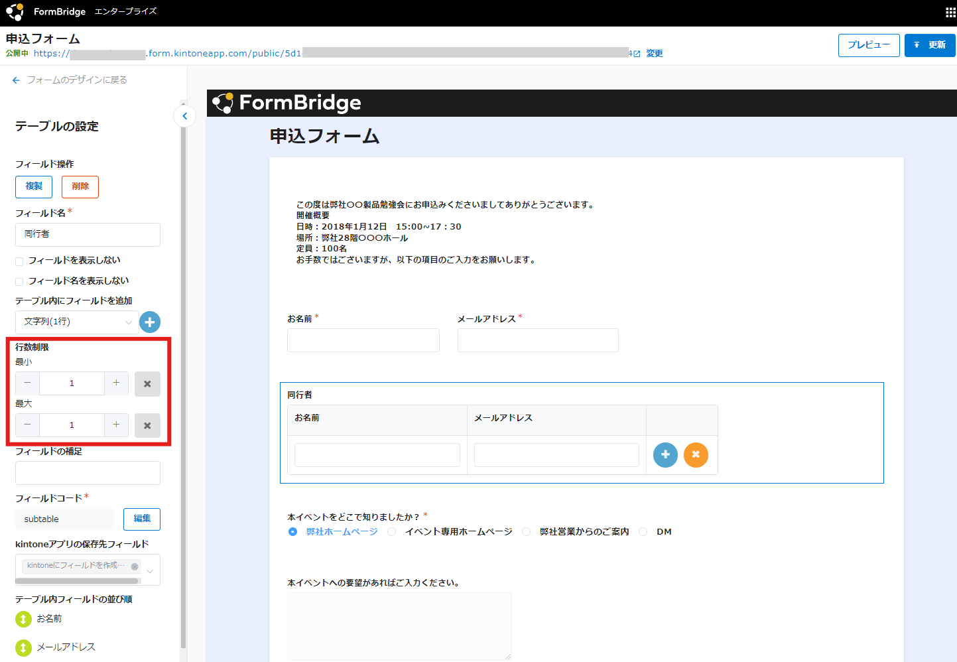Viewport: 957px width, 662px height.
Task: Click the 更新 button
Action: (930, 45)
